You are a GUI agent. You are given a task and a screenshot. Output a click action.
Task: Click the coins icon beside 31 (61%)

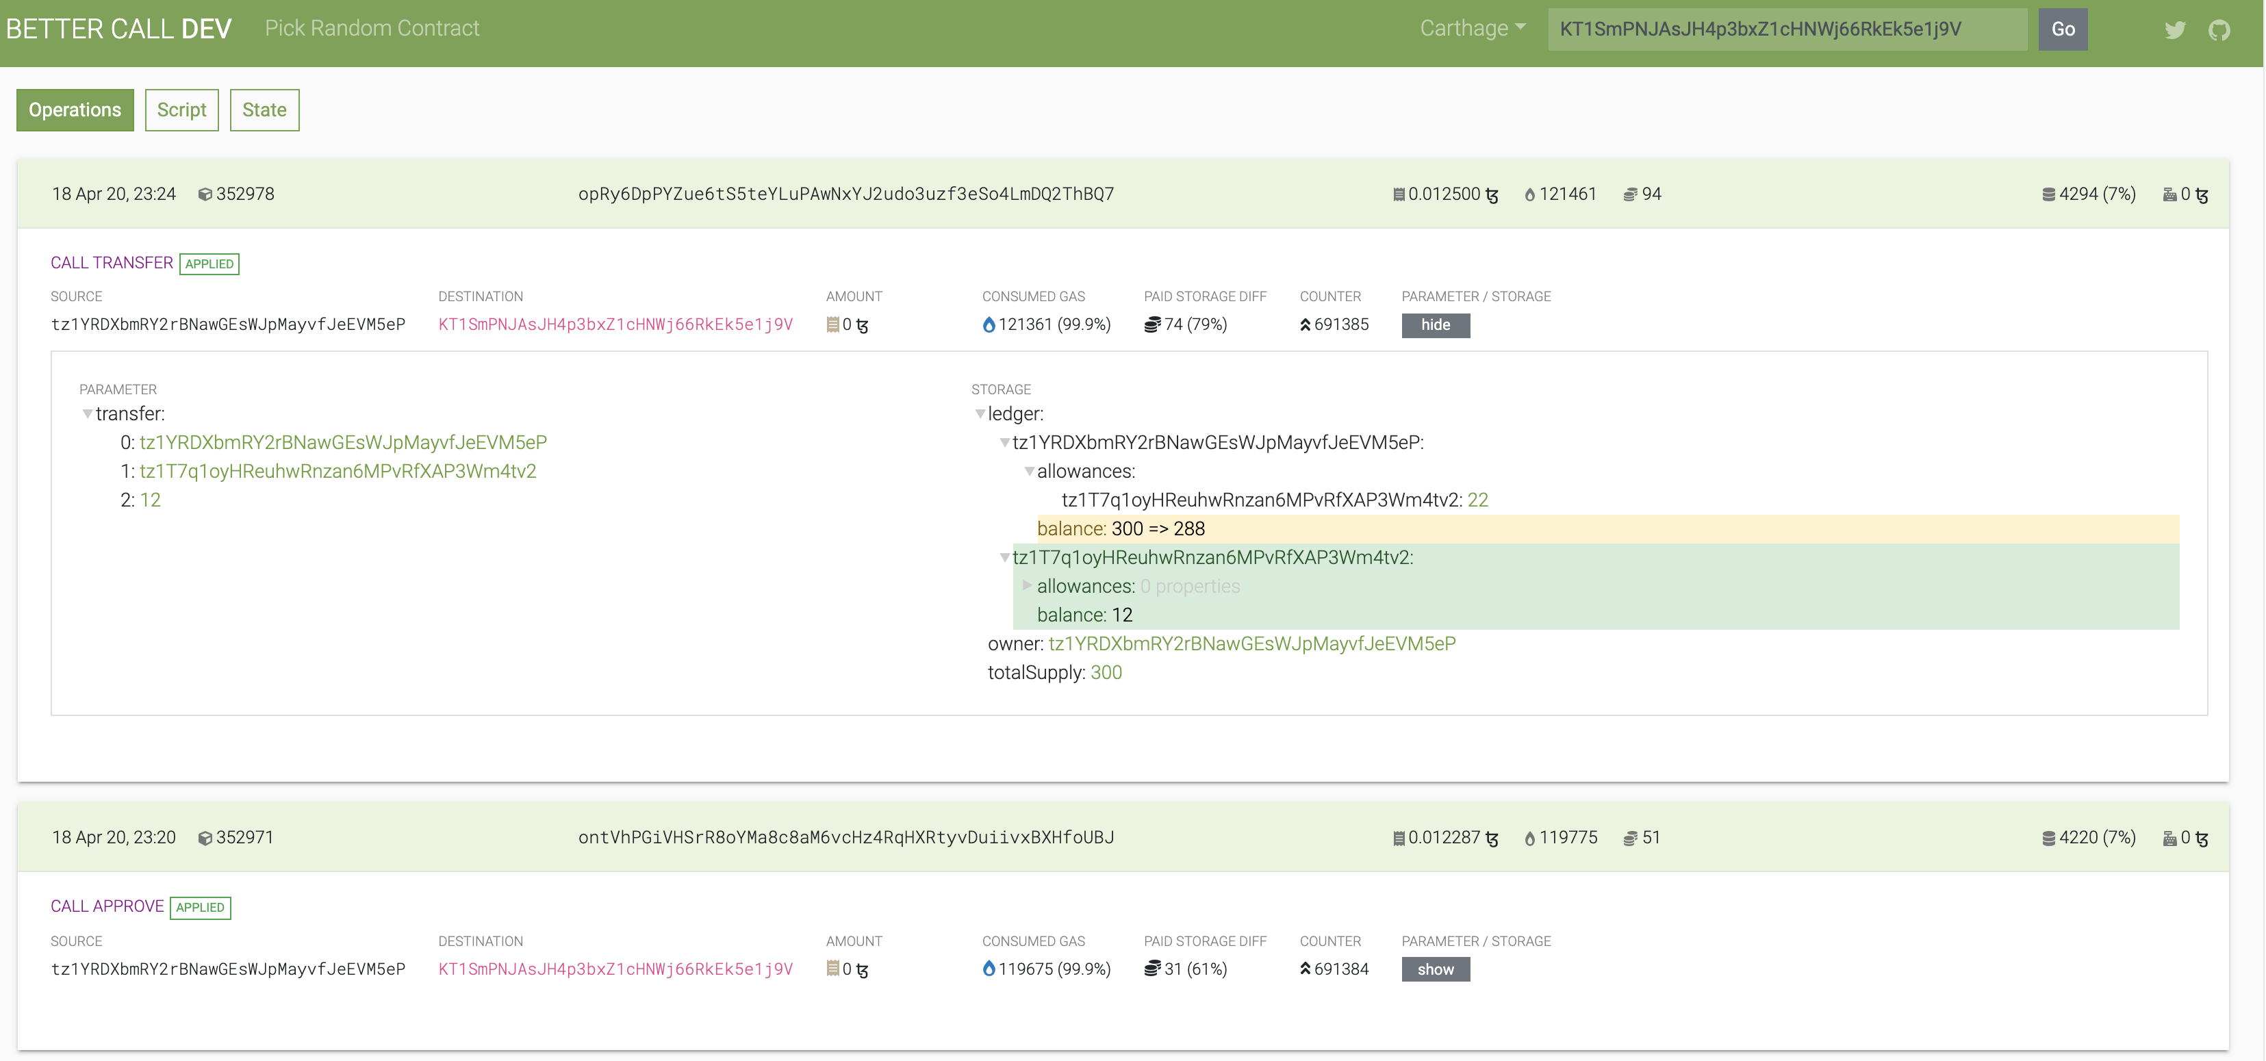1152,969
